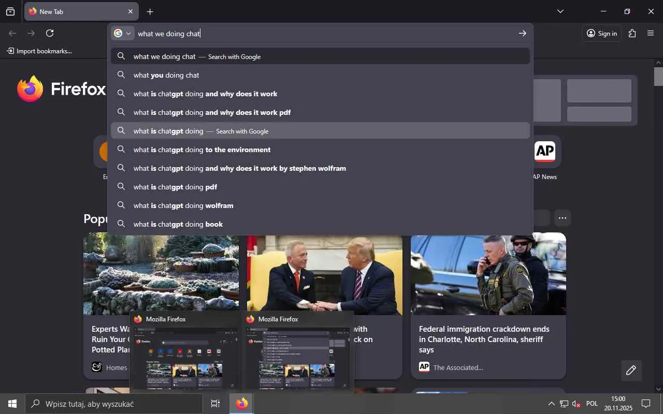Choose suggestion ending in "work pdf"
Image resolution: width=663 pixels, height=414 pixels.
[320, 112]
